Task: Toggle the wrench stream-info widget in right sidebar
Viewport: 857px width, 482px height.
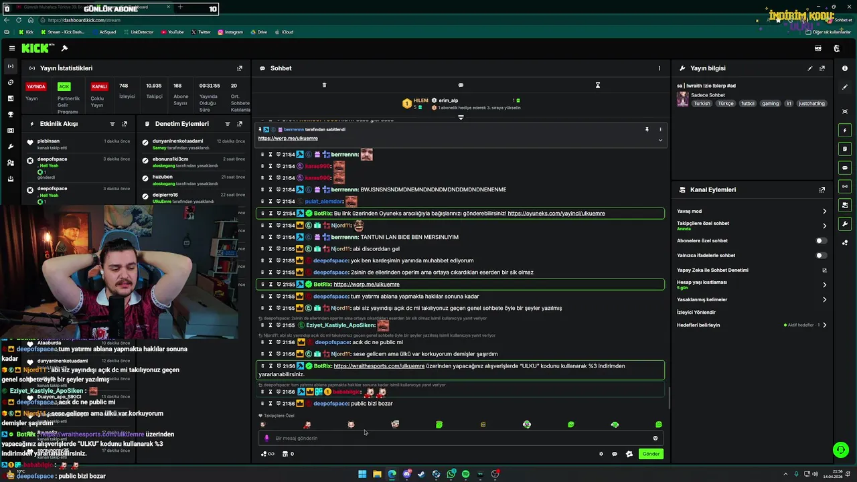Action: coord(845,224)
